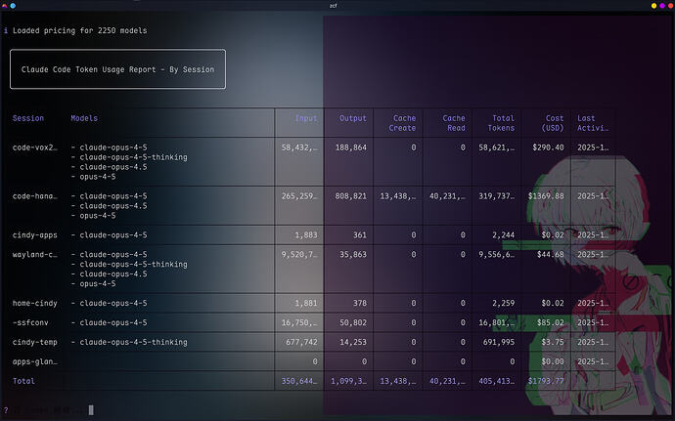Screen dimensions: 675x421
Task: Click cache create '13,438,…' in code-hana row
Action: pyautogui.click(x=398, y=195)
